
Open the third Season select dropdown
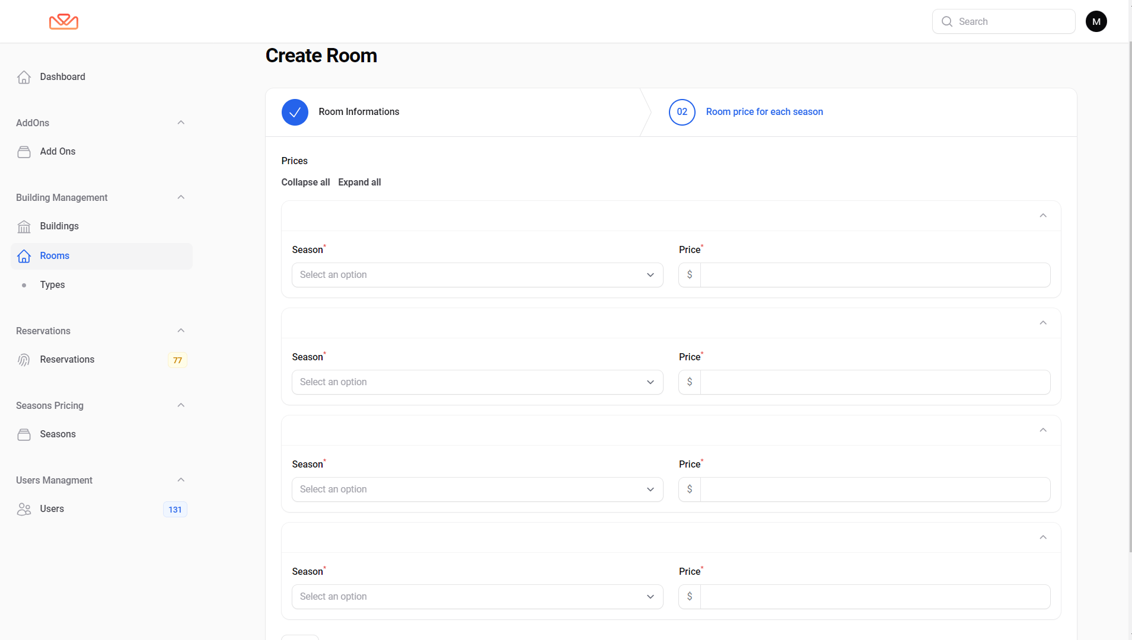point(477,489)
